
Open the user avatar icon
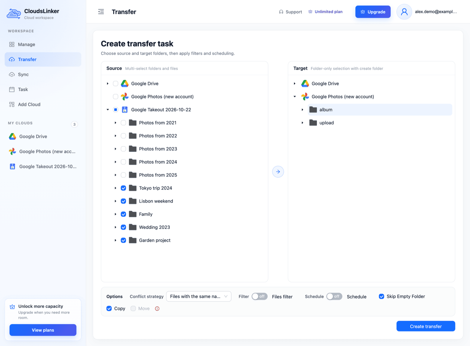point(404,12)
